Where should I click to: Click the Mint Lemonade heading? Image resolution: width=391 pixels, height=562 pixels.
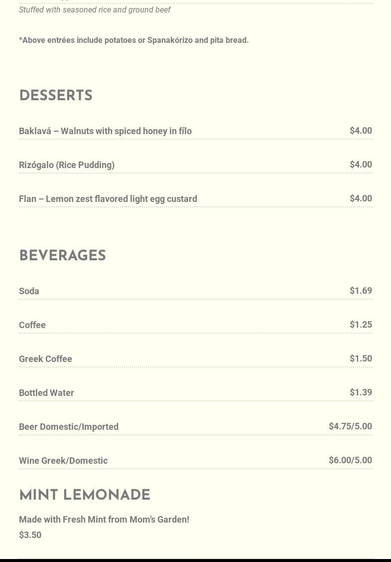coord(85,495)
